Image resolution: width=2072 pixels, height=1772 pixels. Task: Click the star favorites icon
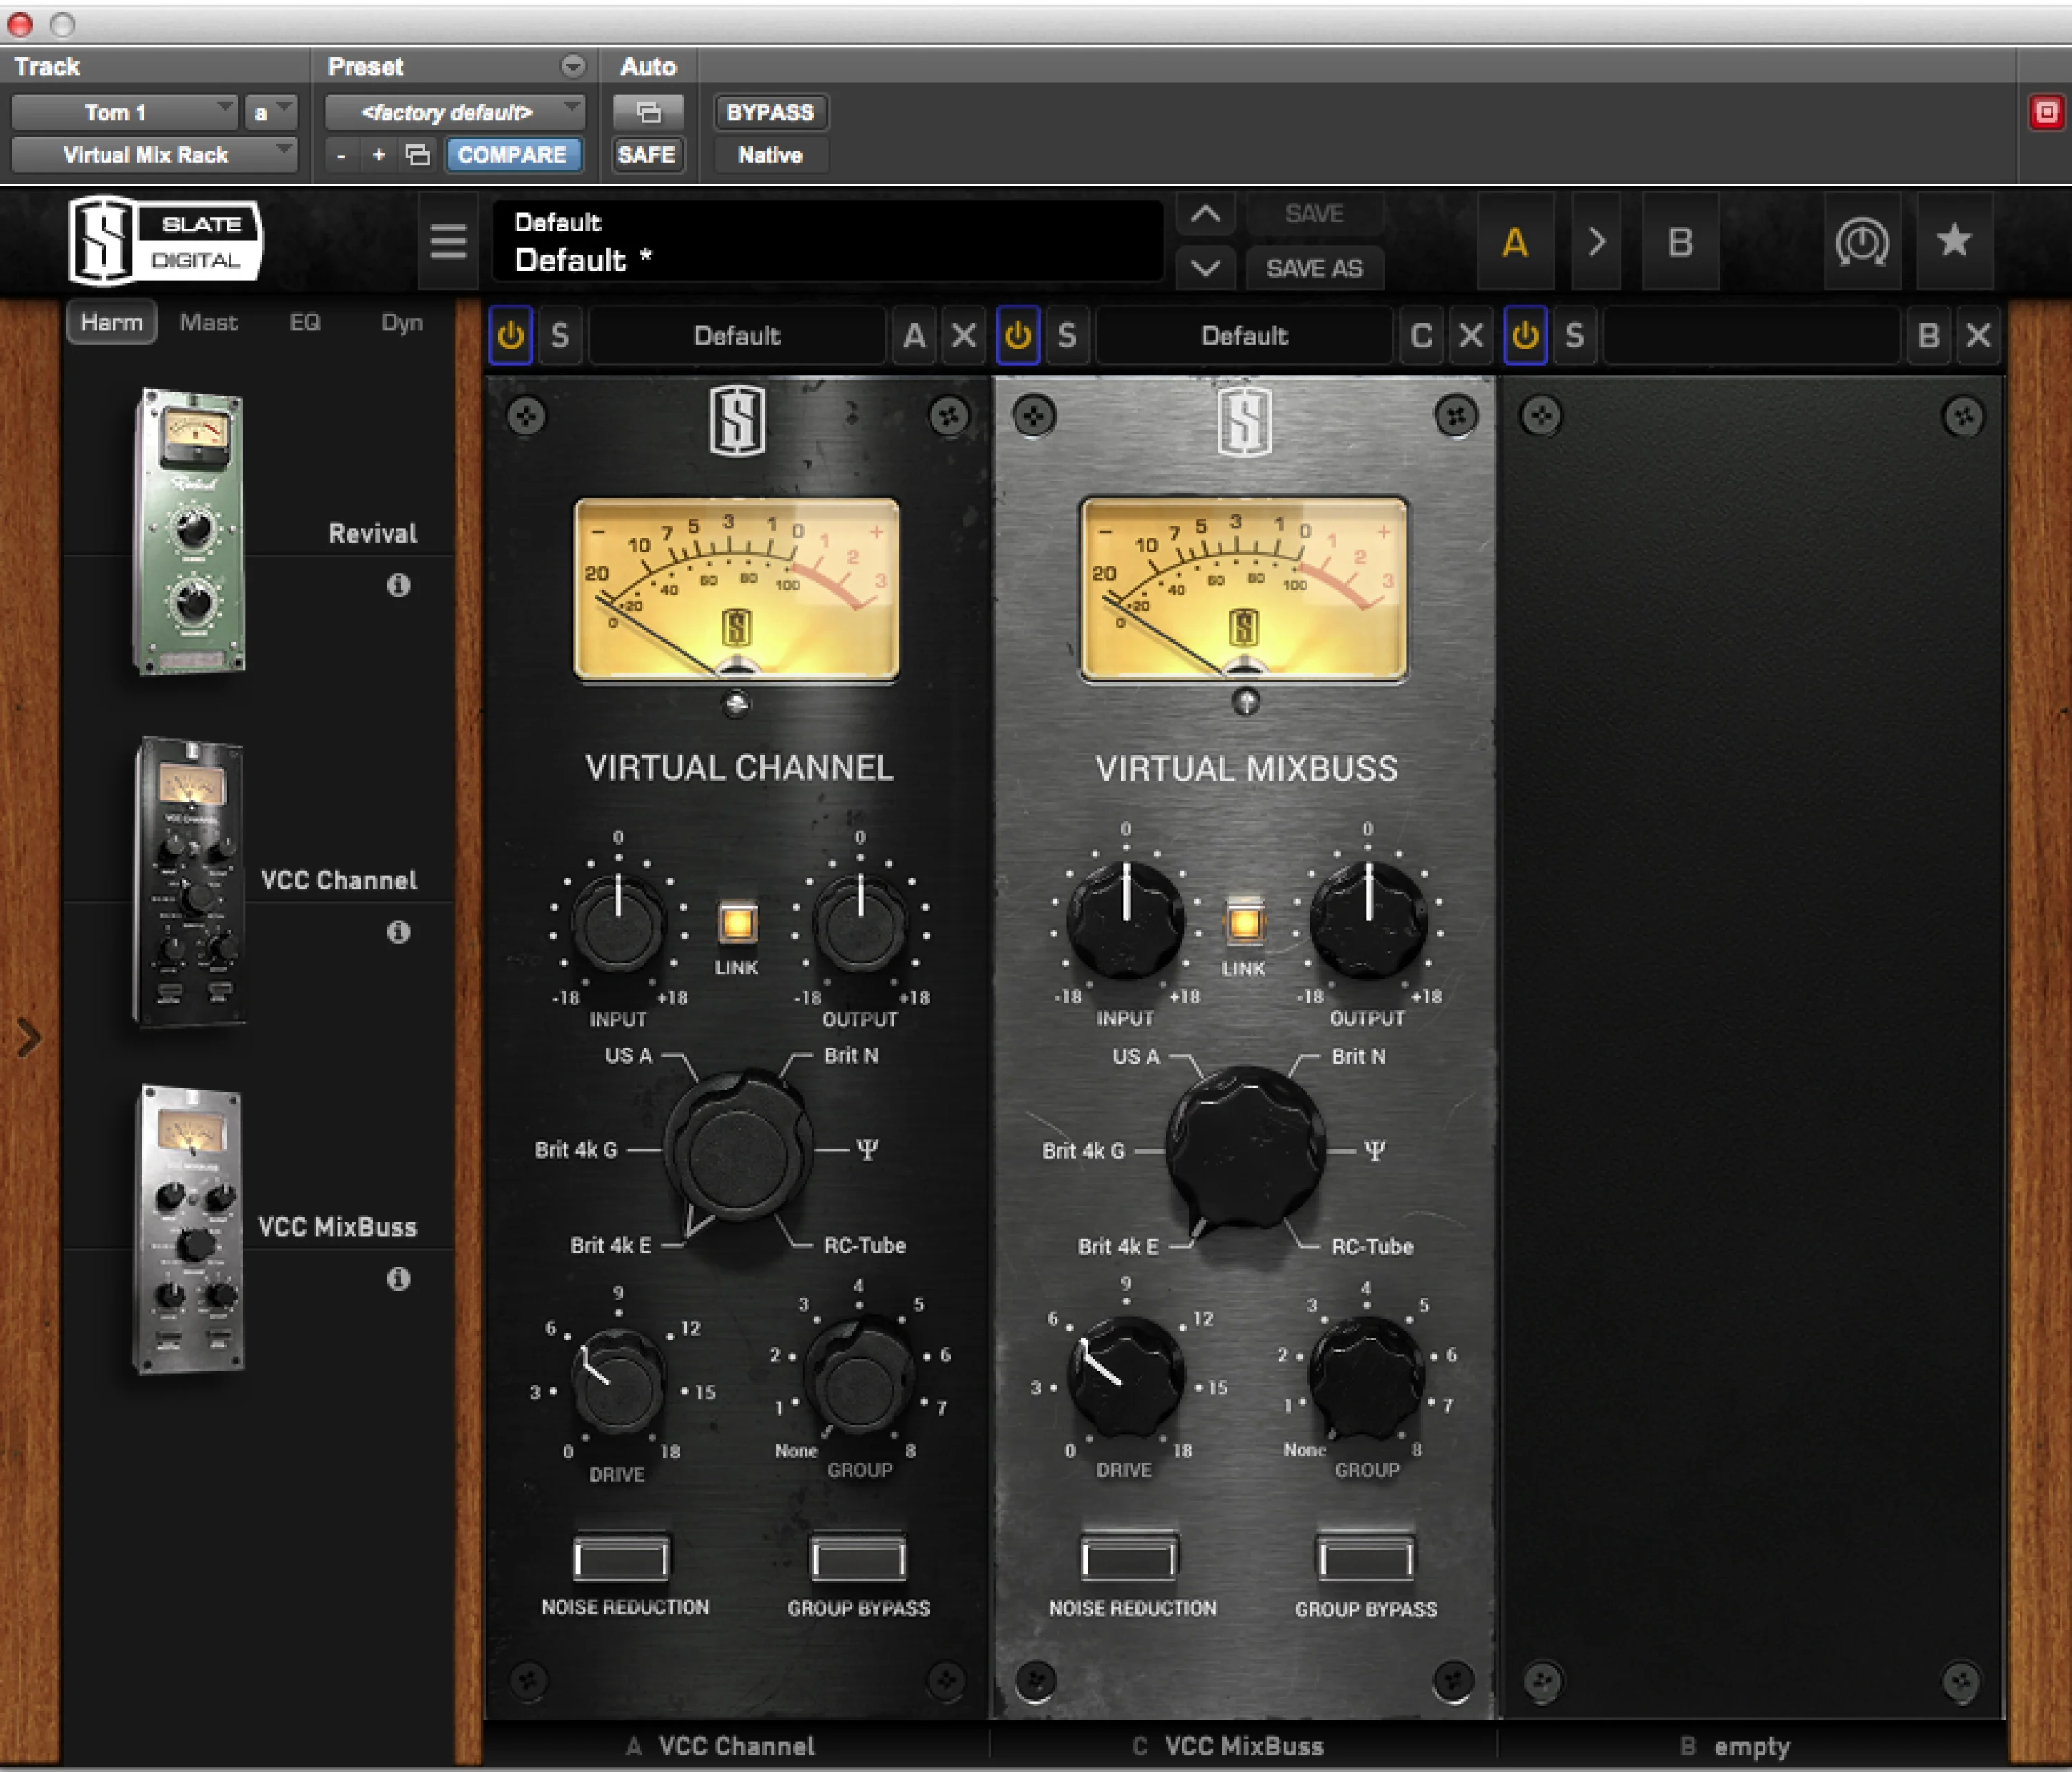[x=1954, y=241]
